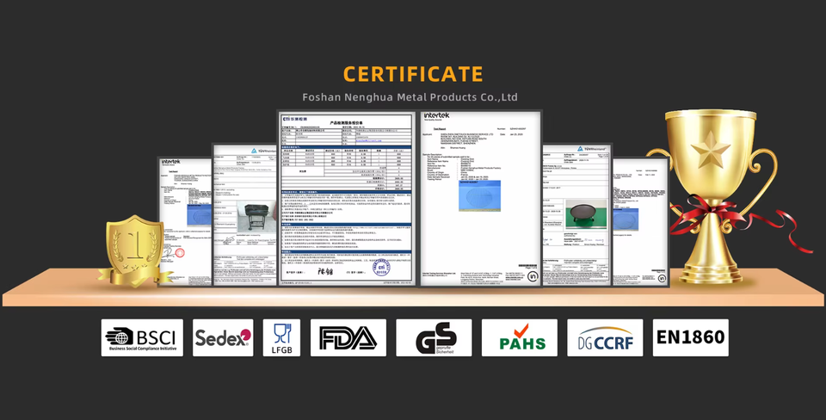Open the TÜV Rheinland report with fire bowl photo
826x420 pixels.
click(x=576, y=215)
